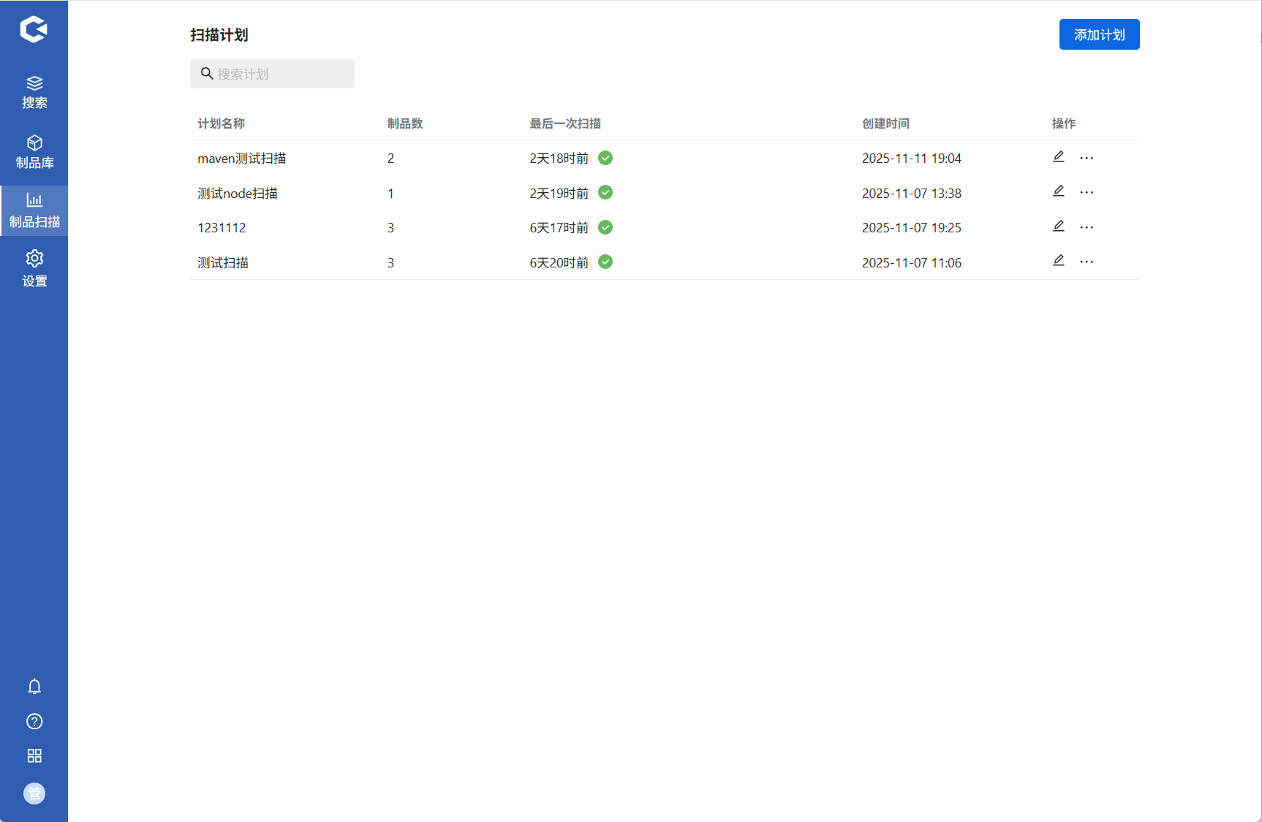Edit the 测试扫描 plan
The image size is (1262, 822).
[1058, 261]
